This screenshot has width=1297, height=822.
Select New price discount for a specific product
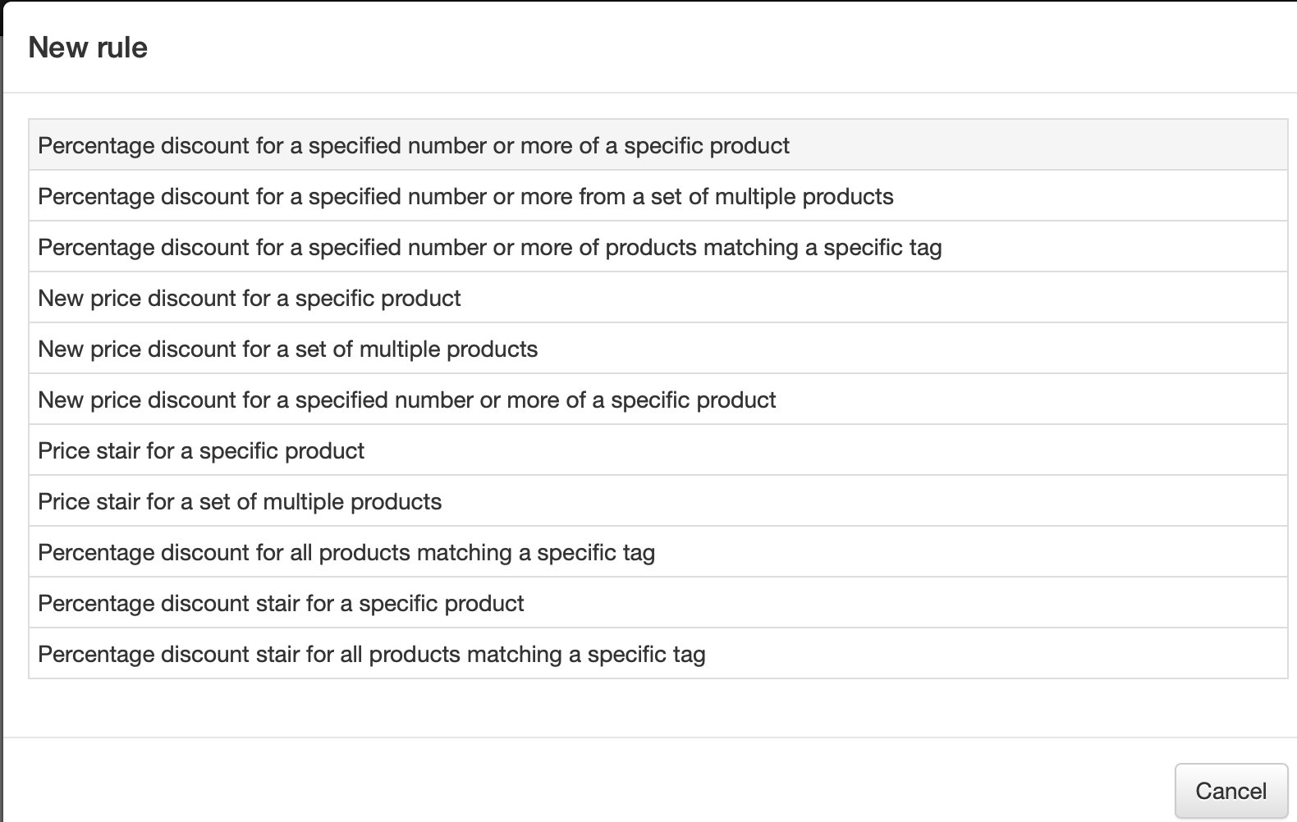click(250, 299)
